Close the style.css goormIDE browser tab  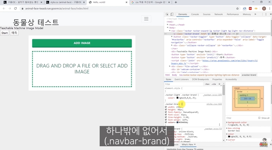(x=84, y=2)
